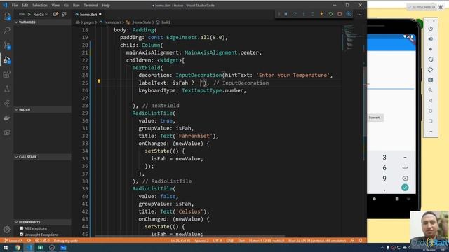Image resolution: width=449 pixels, height=252 pixels.
Task: Step out in debug toolbar
Action: tap(312, 14)
